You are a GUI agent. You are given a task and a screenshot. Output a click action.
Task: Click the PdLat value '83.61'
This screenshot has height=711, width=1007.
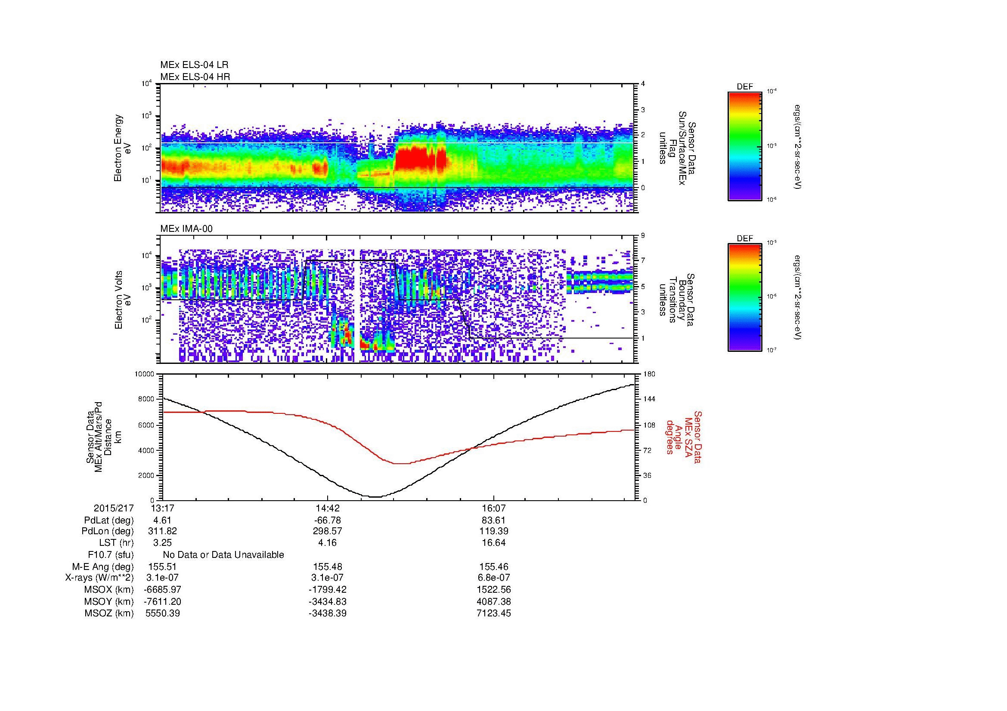[494, 520]
